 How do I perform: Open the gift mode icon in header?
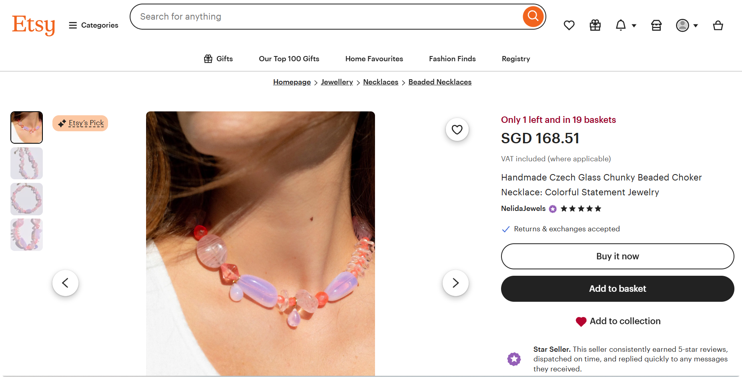tap(595, 26)
